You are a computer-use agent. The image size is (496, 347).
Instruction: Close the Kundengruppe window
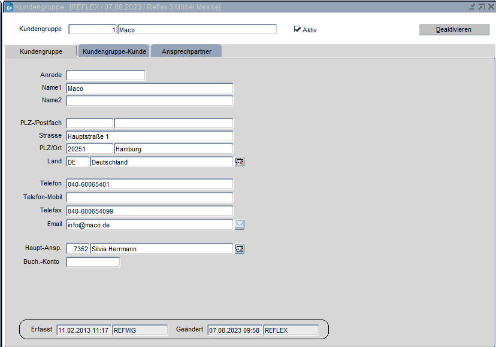tap(490, 7)
